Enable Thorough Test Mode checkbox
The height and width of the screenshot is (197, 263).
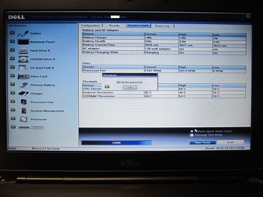pos(192,135)
